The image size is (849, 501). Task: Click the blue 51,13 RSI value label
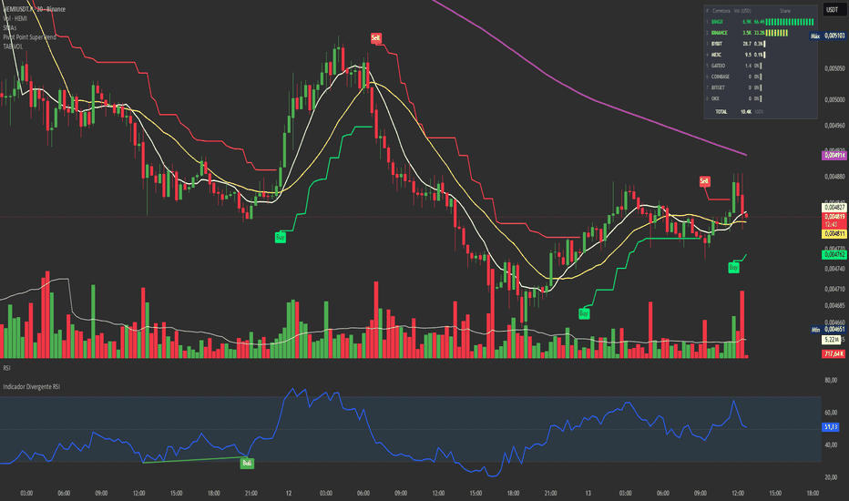point(831,427)
